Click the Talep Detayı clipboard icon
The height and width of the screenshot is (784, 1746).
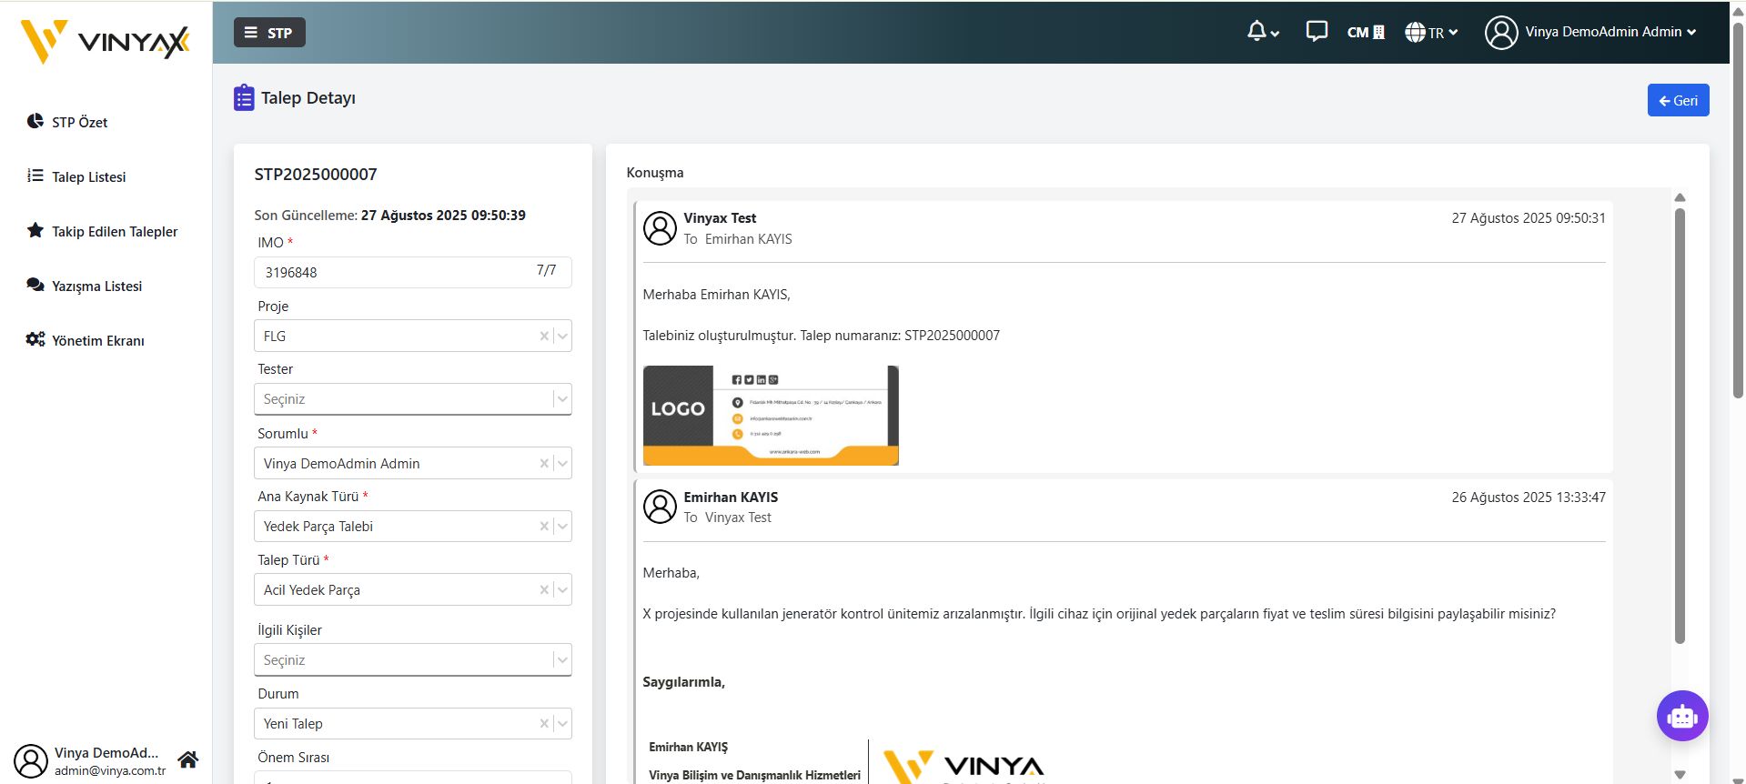click(x=244, y=97)
